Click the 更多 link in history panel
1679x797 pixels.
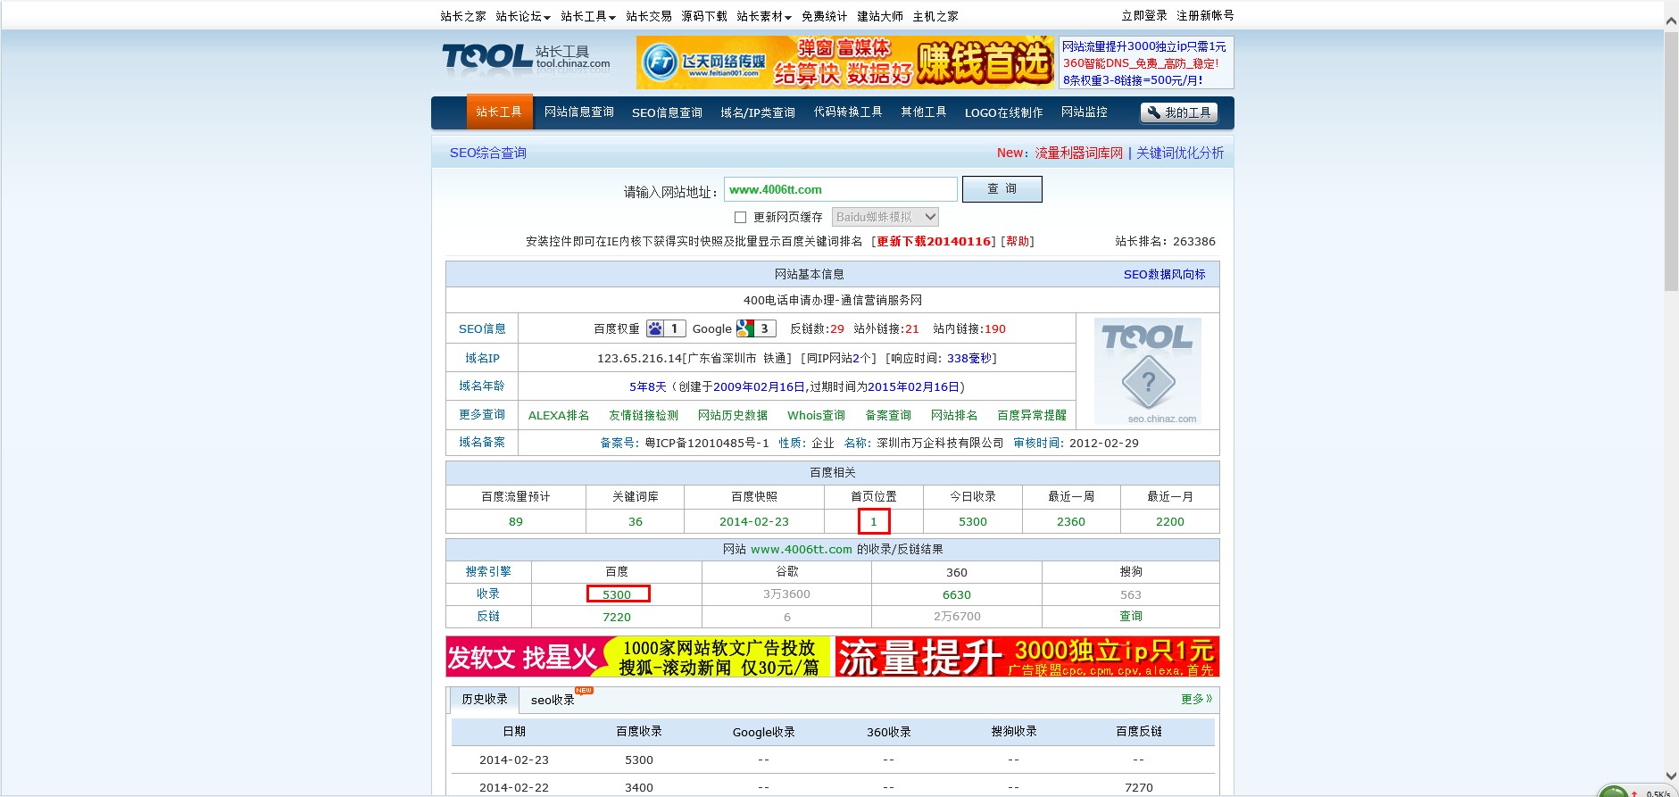[x=1196, y=699]
